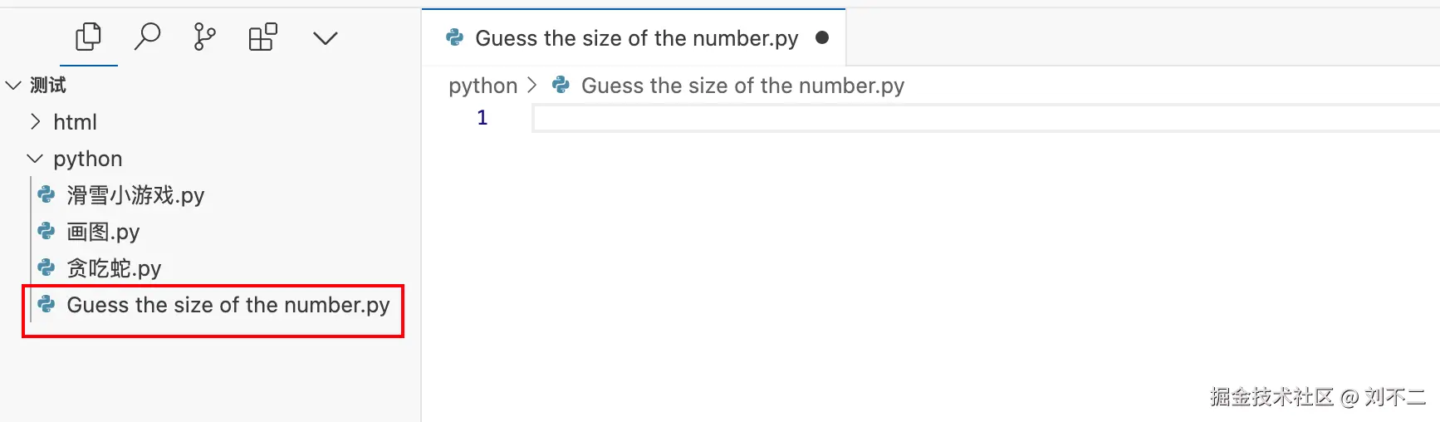The height and width of the screenshot is (422, 1440).
Task: Collapse the 测试 root folder
Action: pos(13,86)
